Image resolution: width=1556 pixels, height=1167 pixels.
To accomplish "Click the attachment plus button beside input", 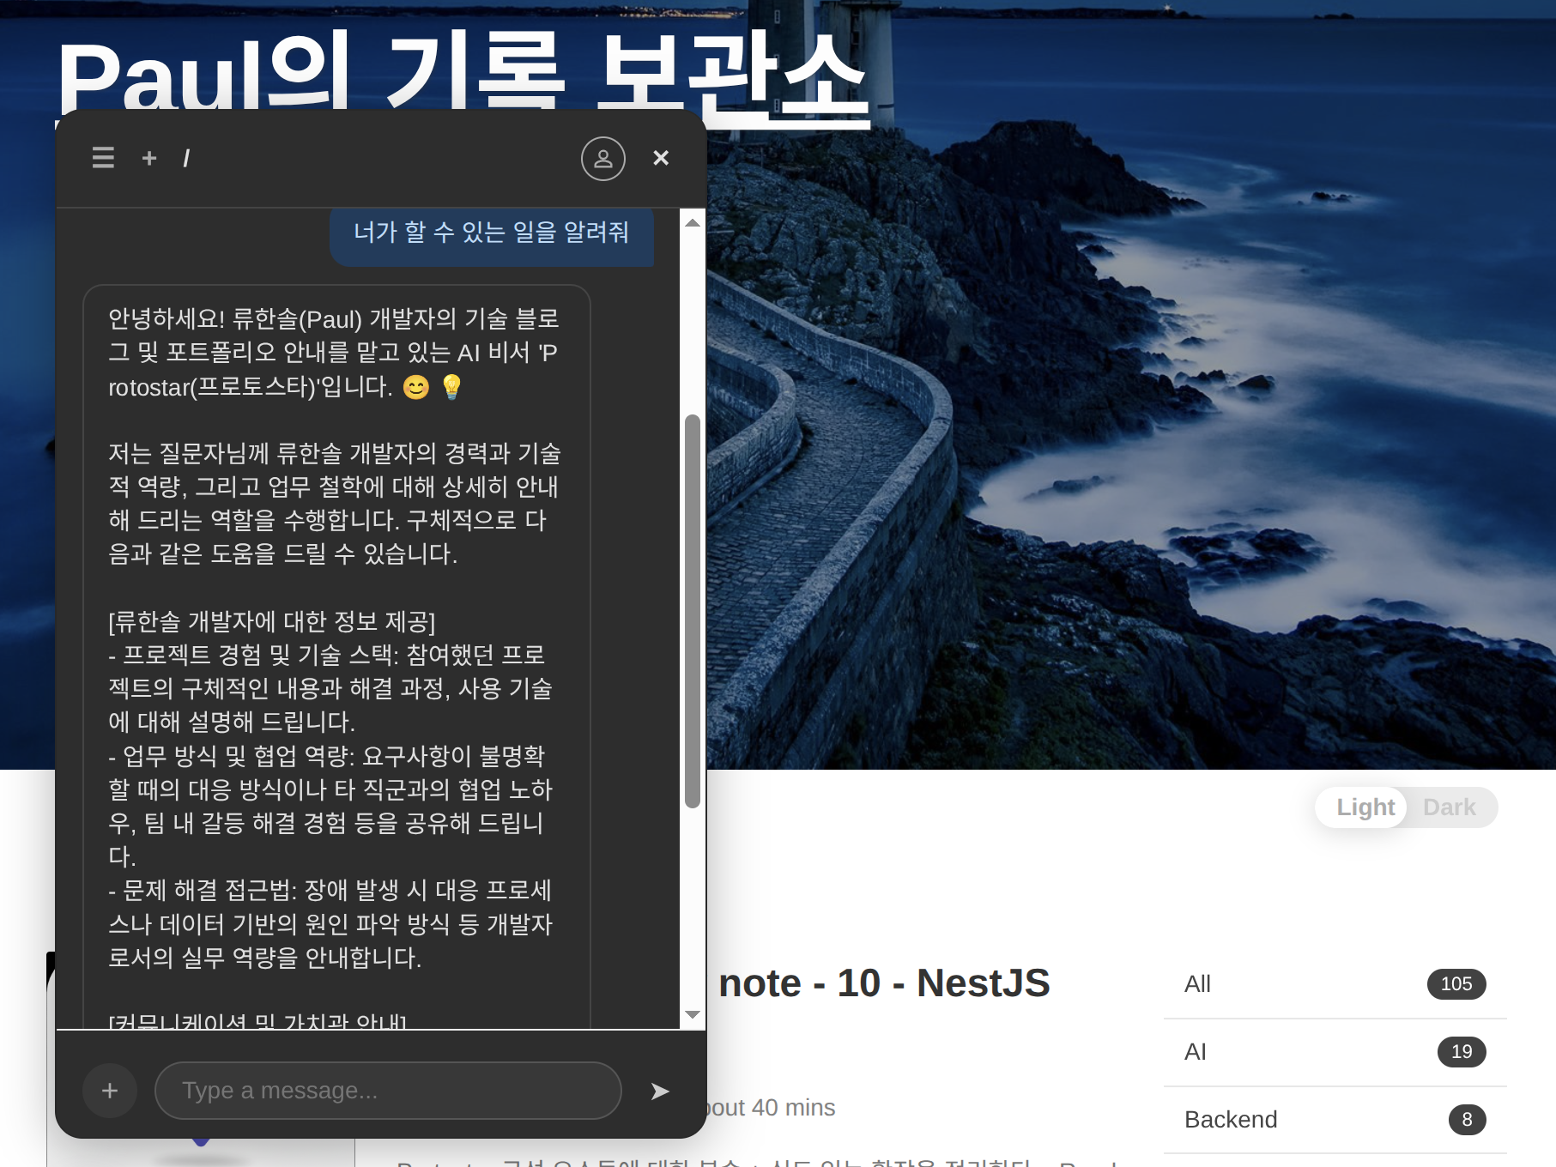I will pyautogui.click(x=110, y=1091).
